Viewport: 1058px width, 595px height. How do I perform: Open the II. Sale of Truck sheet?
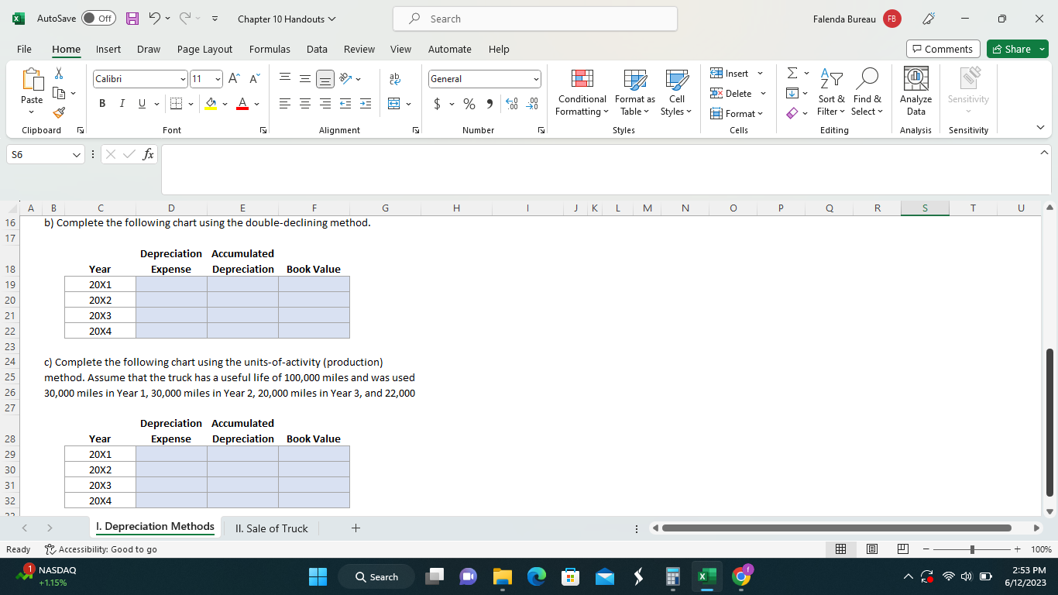pyautogui.click(x=271, y=528)
